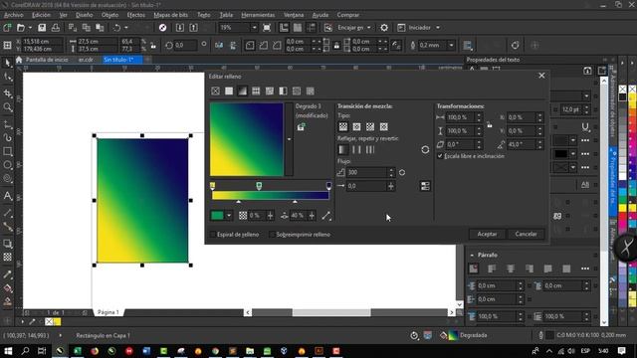Toggle lock ratio in Transformaciones
This screenshot has width=637, height=358.
[490, 124]
